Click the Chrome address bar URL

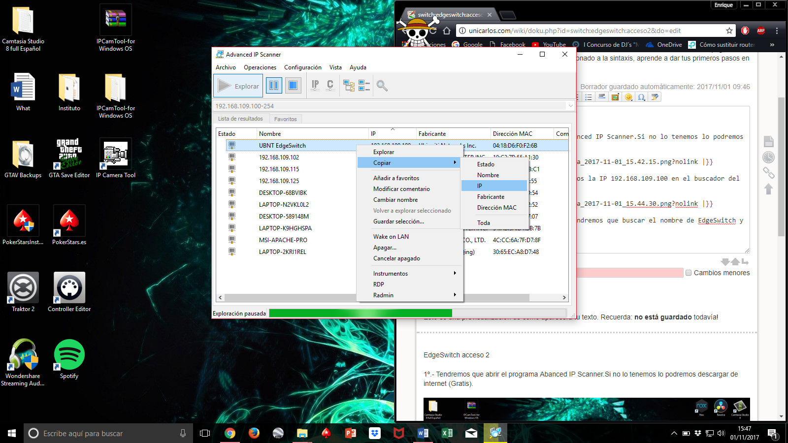(x=575, y=31)
